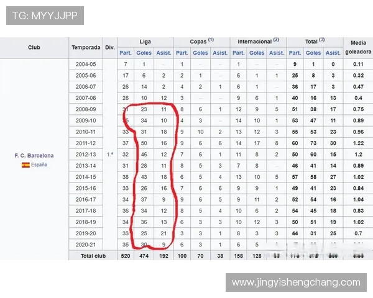
Task: Open the 2011-12 season link
Action: tap(86, 143)
